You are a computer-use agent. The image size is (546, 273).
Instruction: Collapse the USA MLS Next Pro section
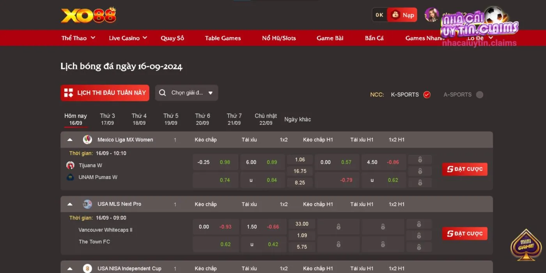click(70, 204)
